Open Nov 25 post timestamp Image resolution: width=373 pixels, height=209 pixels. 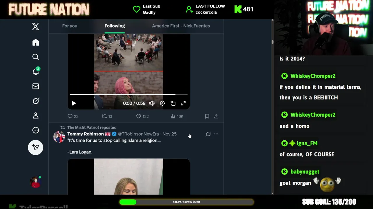coord(169,134)
